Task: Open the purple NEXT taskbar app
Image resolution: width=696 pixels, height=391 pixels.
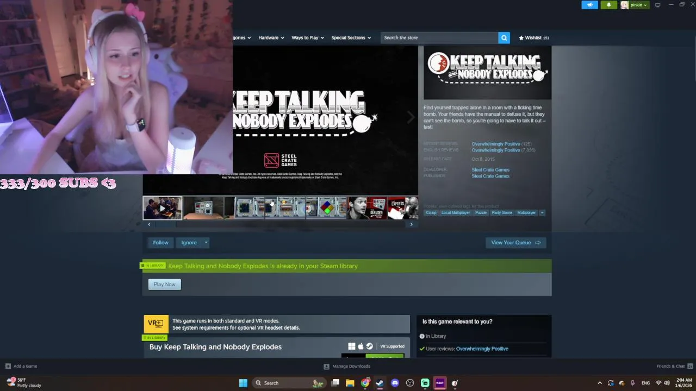Action: [x=440, y=383]
